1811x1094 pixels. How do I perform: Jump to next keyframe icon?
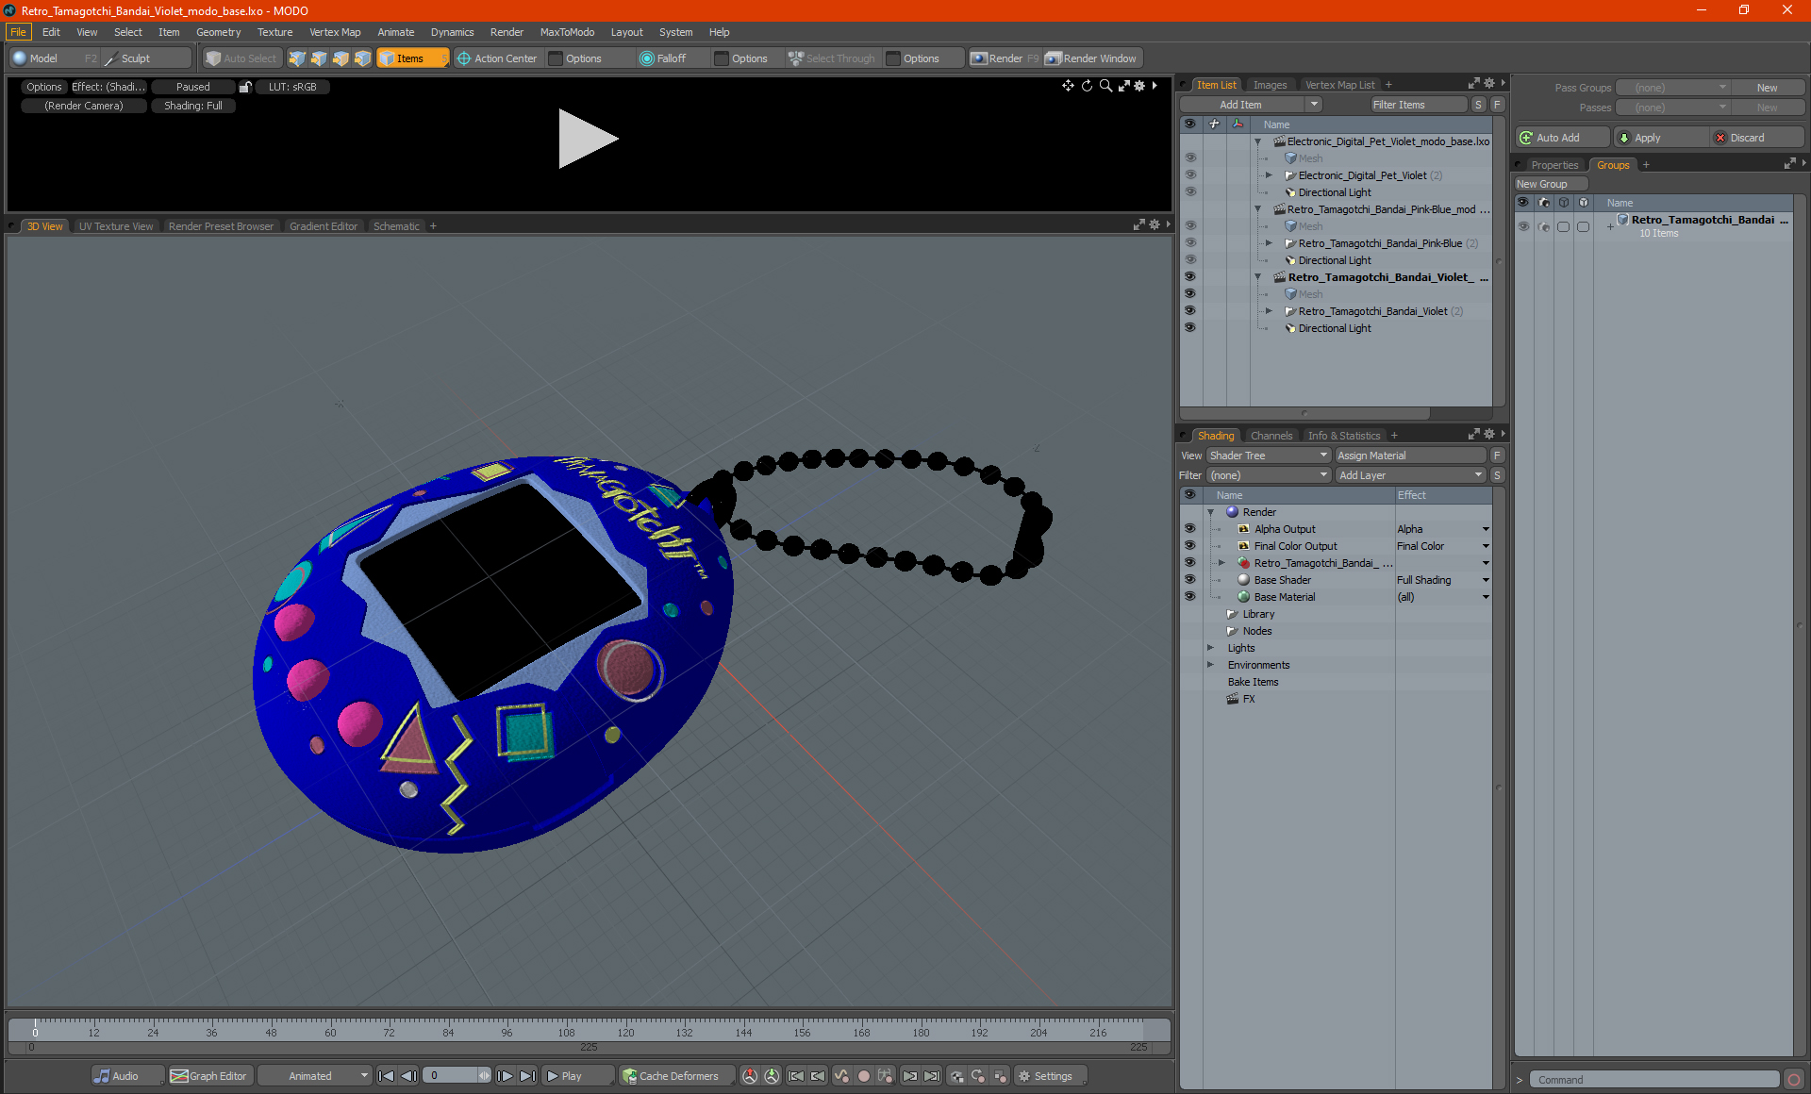[x=909, y=1076]
